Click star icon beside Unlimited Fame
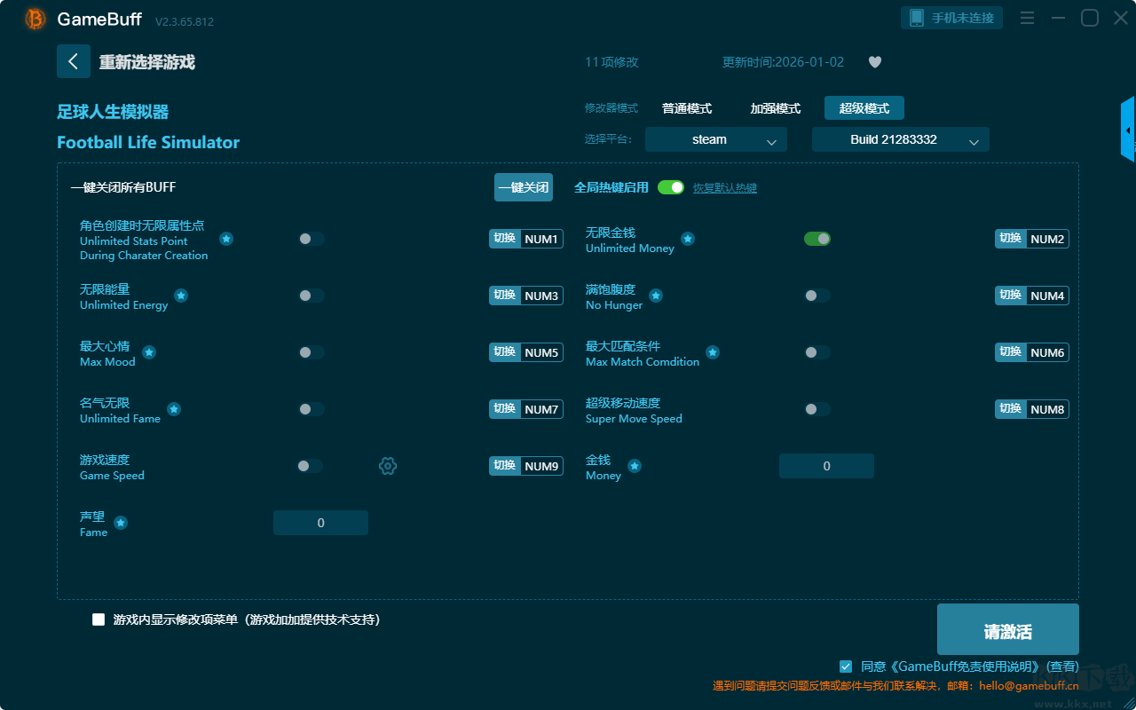Viewport: 1136px width, 710px height. pos(174,409)
